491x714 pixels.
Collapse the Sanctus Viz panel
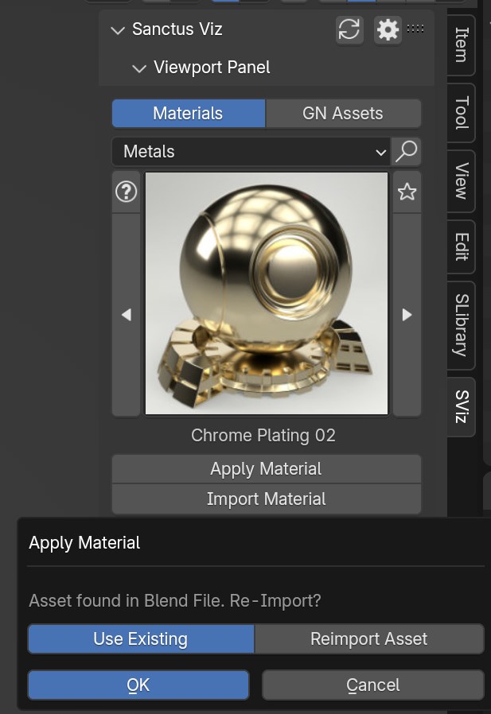coord(119,30)
